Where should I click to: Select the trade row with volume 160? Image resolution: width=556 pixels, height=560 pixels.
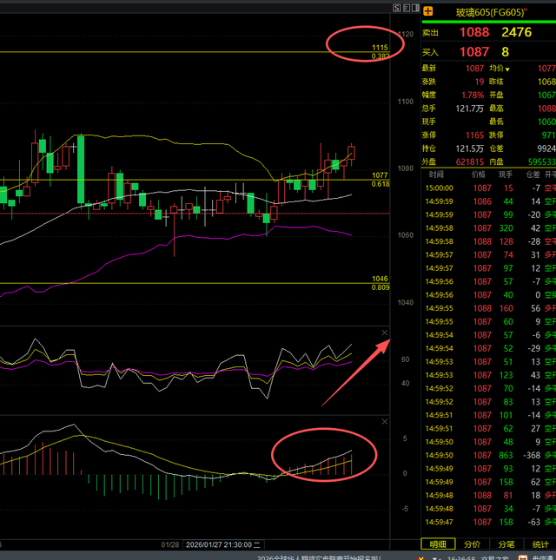(489, 308)
